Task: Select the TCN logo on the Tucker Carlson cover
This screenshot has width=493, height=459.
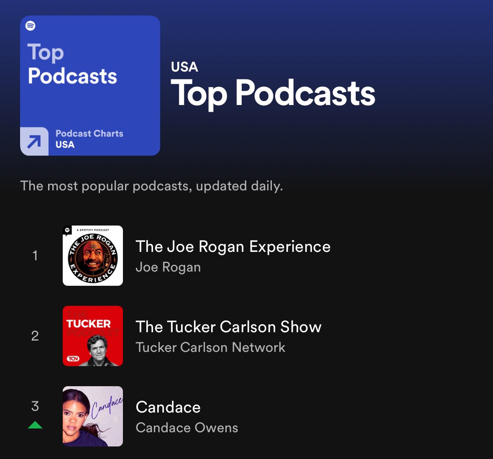Action: coord(72,359)
